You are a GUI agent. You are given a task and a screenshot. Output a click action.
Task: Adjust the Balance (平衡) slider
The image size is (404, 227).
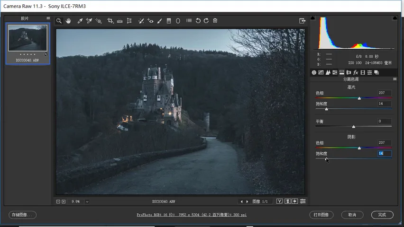[x=354, y=126]
